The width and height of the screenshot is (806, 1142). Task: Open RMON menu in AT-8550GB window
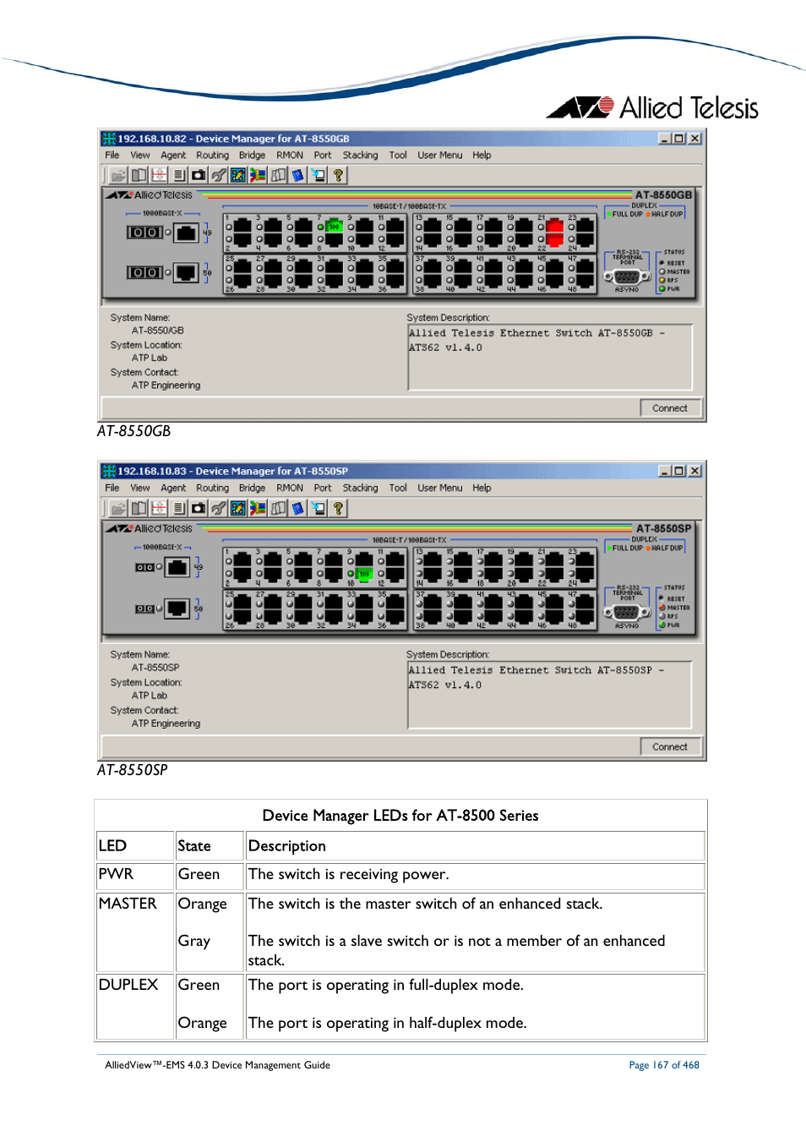tap(290, 156)
